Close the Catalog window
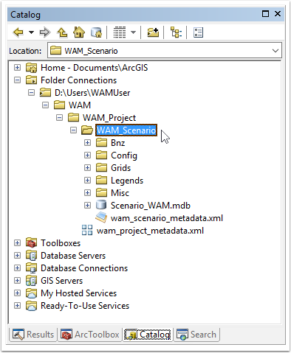The image size is (291, 353). tap(278, 14)
